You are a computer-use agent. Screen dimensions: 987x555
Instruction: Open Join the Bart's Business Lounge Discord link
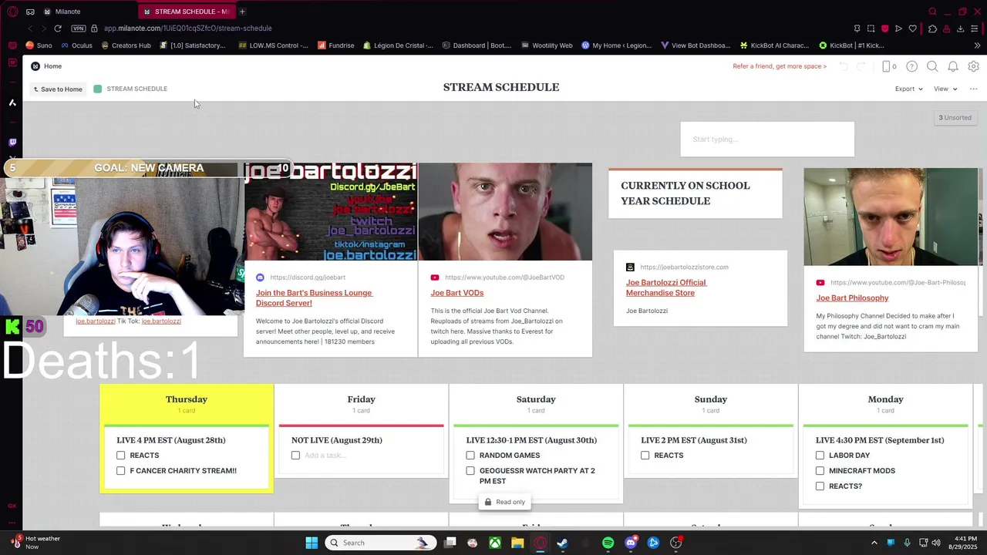point(314,298)
